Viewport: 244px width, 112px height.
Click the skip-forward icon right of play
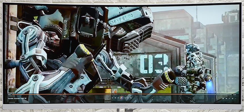click(x=125, y=98)
